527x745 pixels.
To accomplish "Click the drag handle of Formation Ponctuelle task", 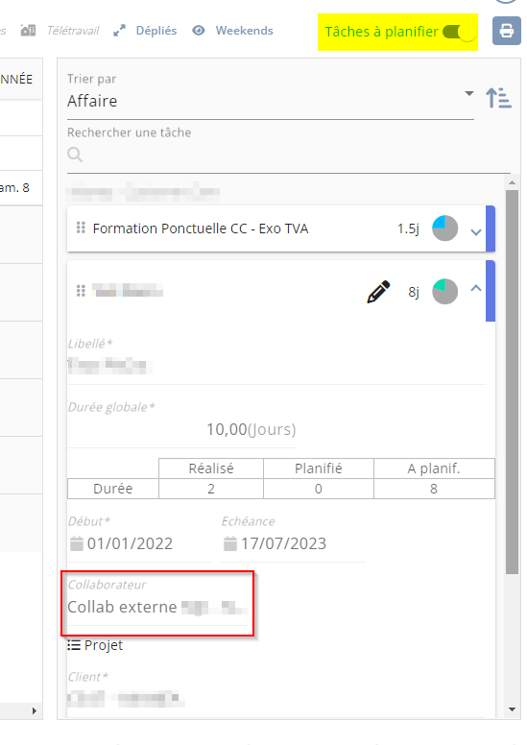I will tap(81, 228).
